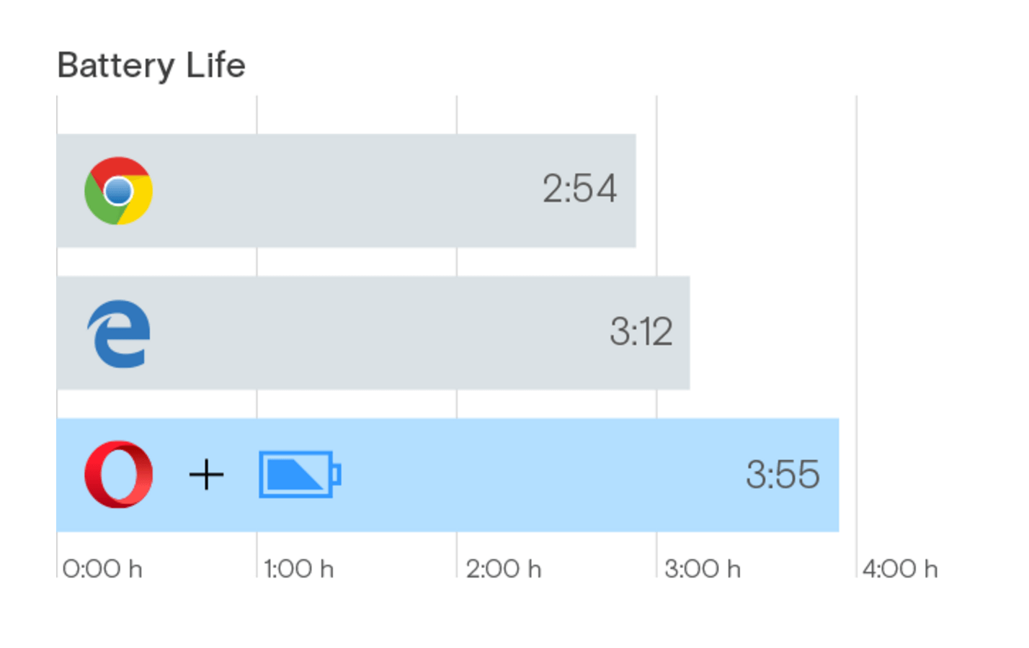Click the 4:00 h axis label

[x=900, y=569]
